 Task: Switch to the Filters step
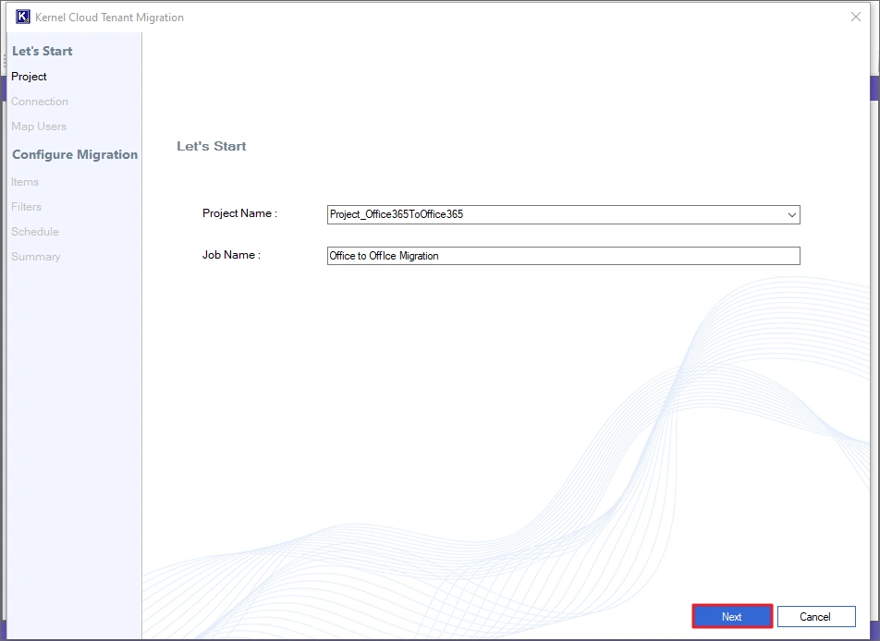coord(27,207)
